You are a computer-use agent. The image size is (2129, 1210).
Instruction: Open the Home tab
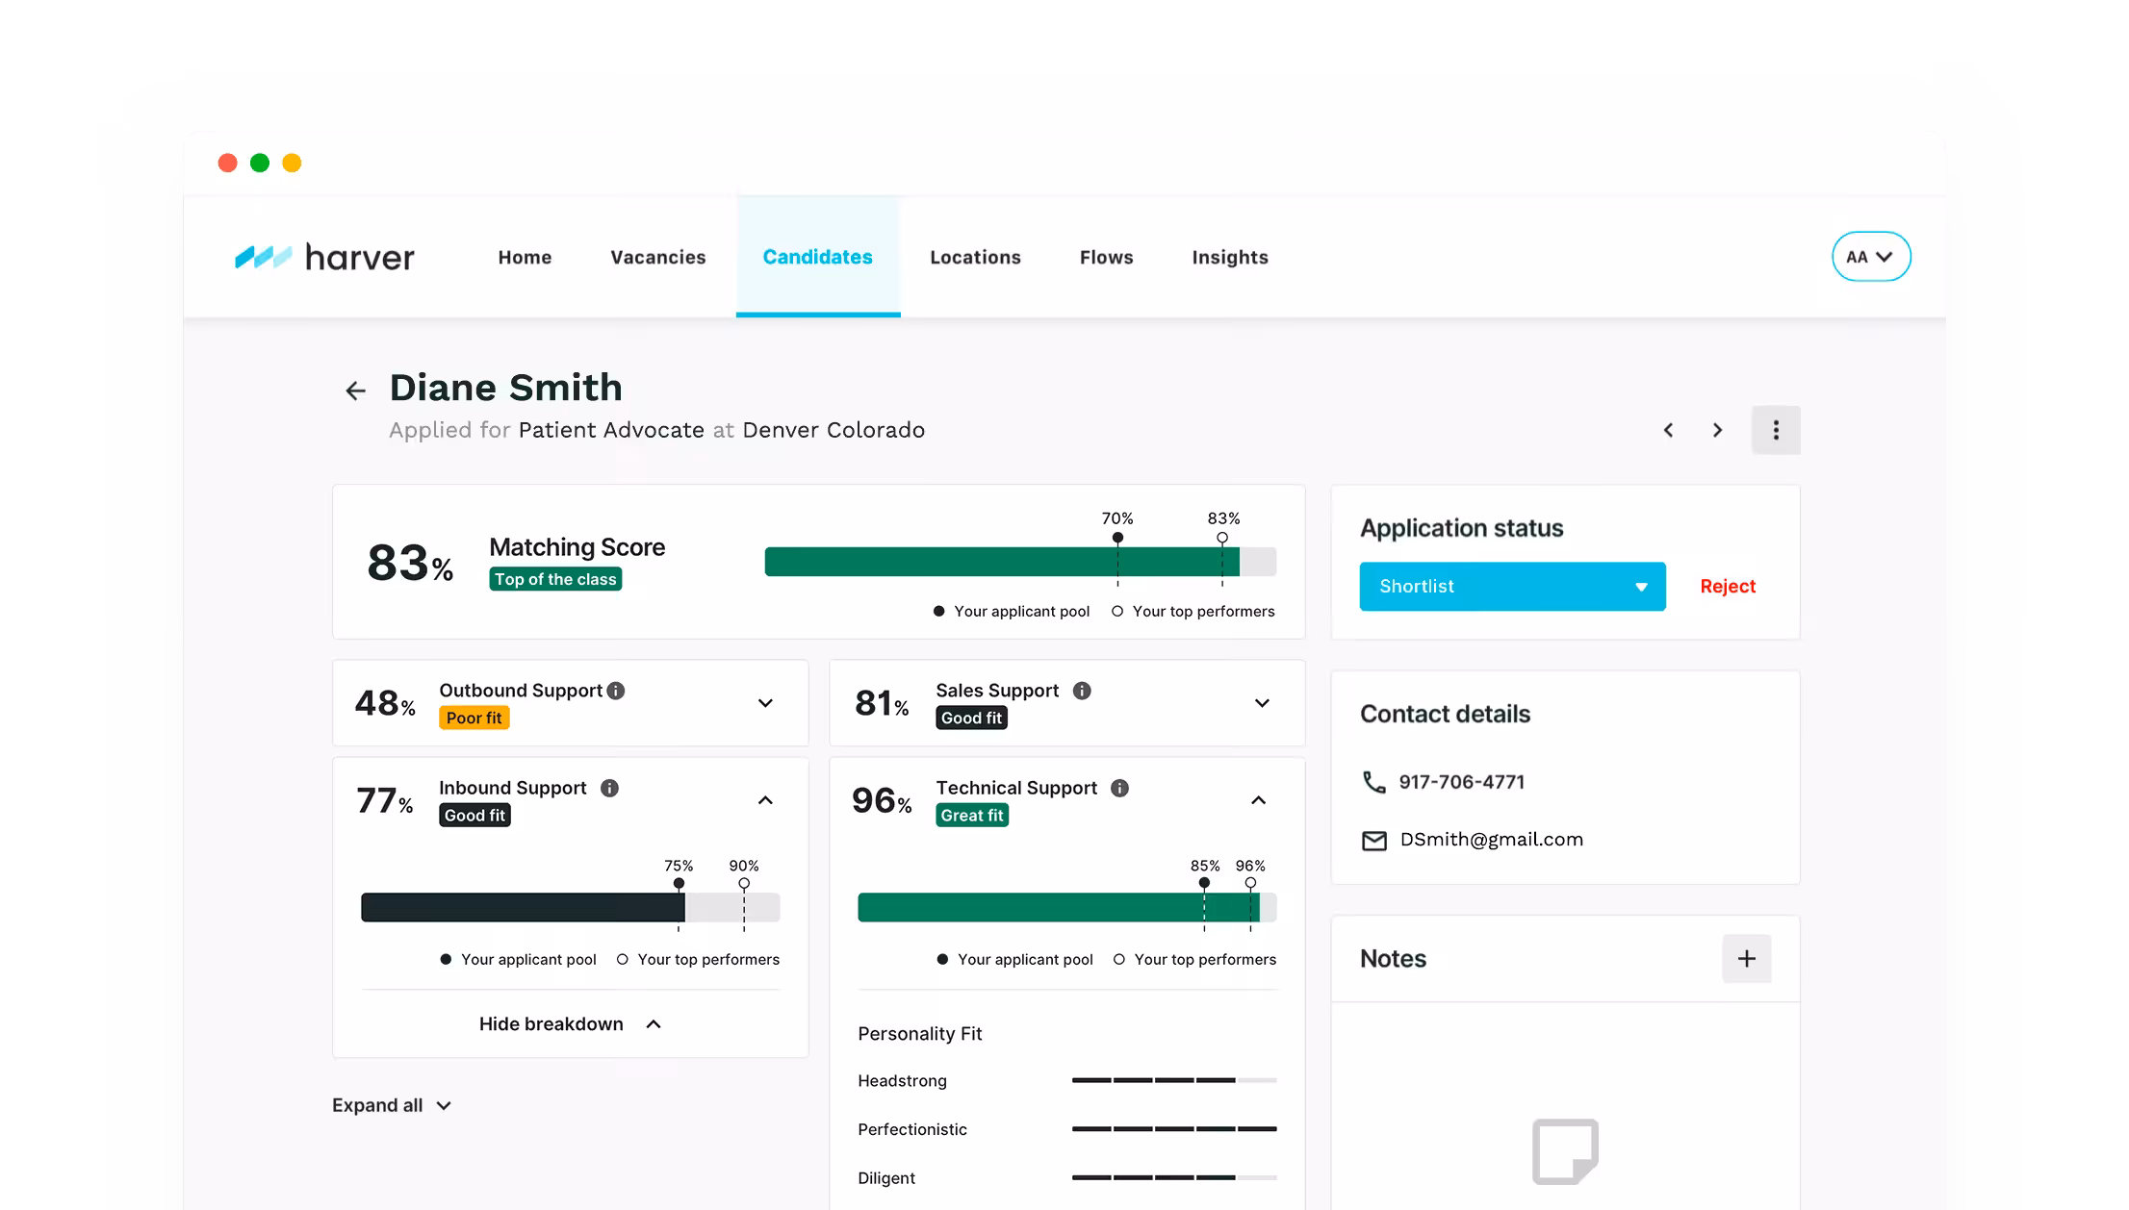525,258
